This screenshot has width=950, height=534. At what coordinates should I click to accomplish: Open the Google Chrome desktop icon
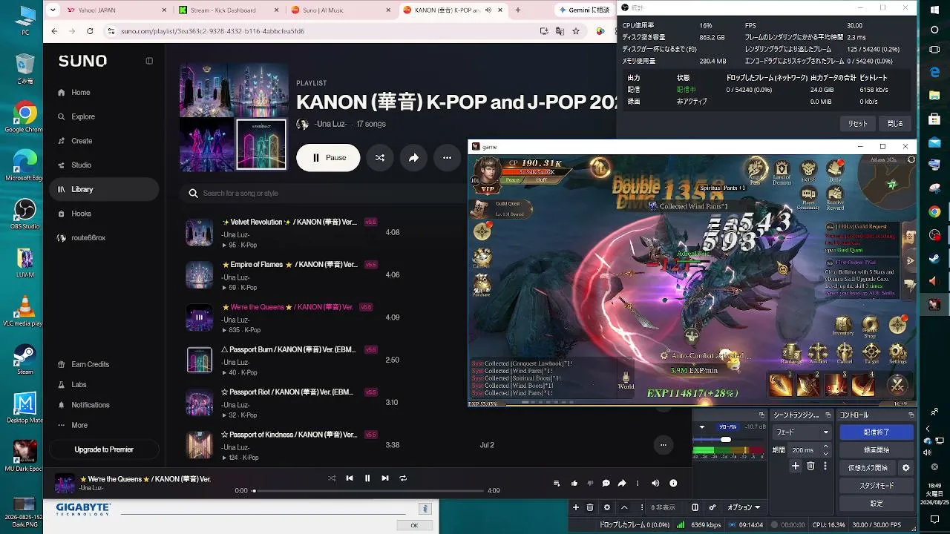[x=25, y=116]
